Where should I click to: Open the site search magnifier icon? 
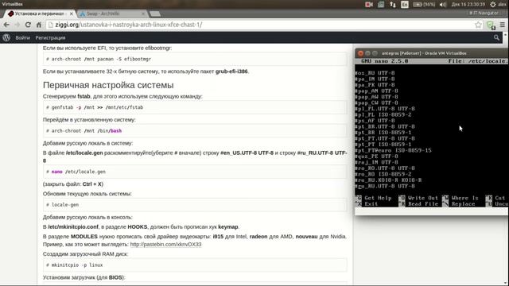pyautogui.click(x=496, y=37)
